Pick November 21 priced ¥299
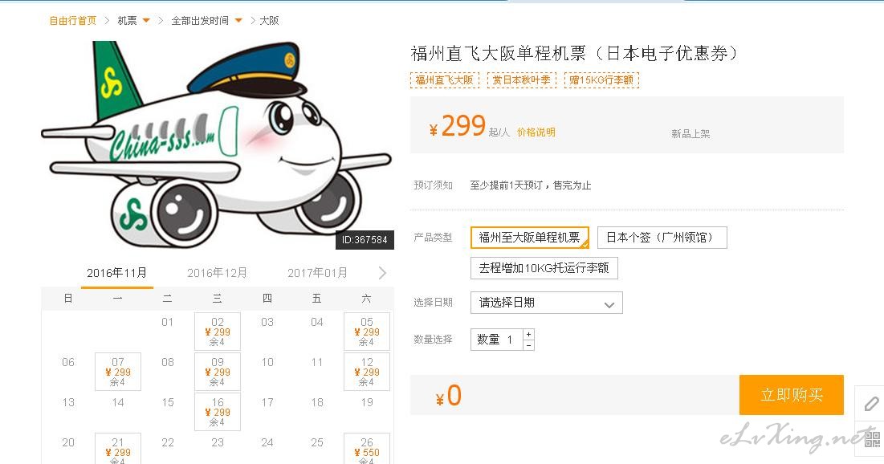 tap(118, 449)
